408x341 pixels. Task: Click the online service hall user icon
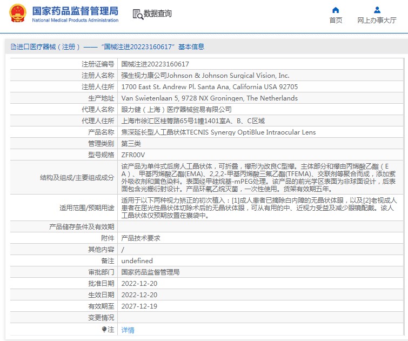377,10
